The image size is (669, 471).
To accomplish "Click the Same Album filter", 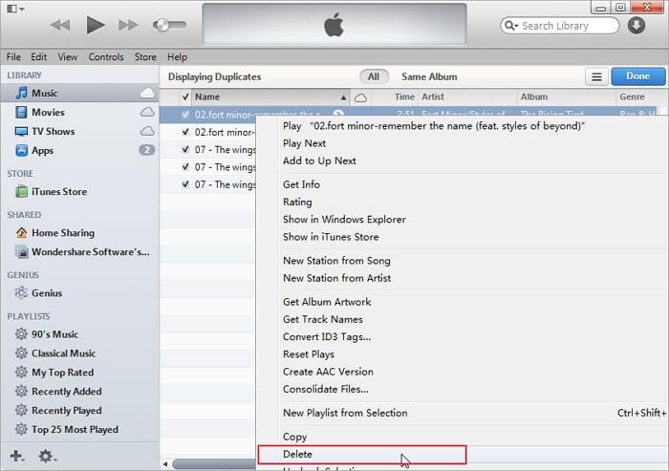I will click(429, 76).
